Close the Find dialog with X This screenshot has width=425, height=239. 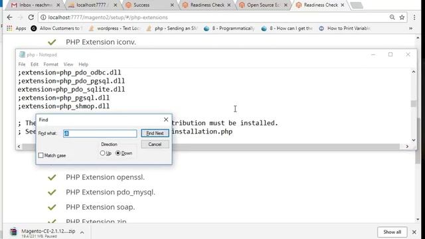point(166,119)
